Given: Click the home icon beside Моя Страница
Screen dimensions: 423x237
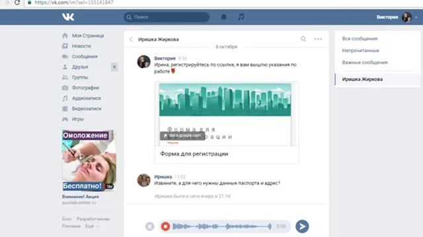Looking at the screenshot, I should click(x=65, y=36).
